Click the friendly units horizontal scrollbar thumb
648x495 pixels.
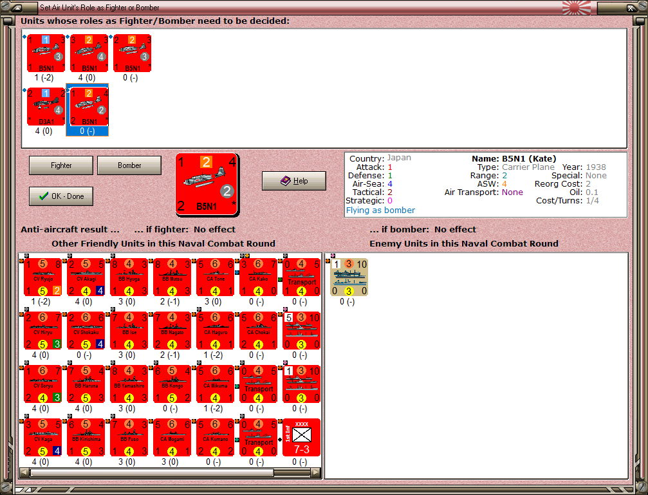[152, 472]
